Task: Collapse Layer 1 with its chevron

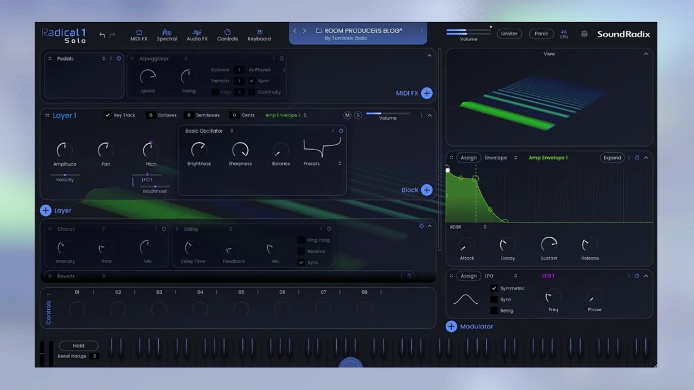Action: point(429,115)
